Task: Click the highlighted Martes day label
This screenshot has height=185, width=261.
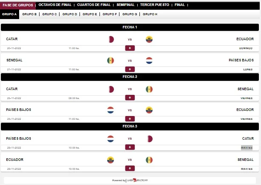Action: (247, 148)
